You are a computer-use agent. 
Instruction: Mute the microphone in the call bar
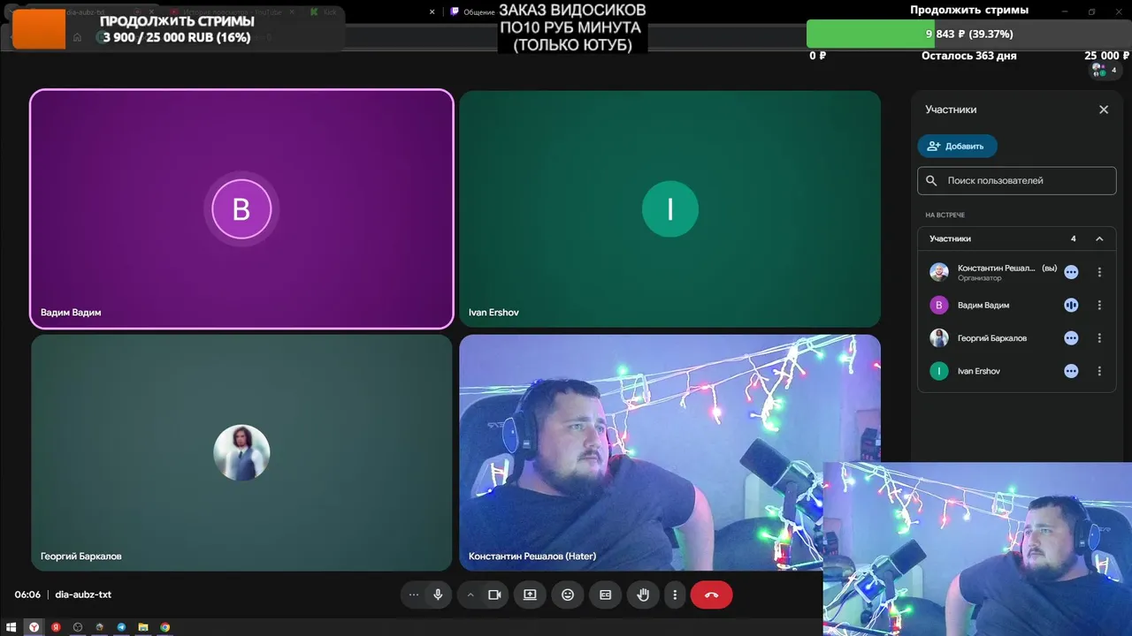[x=438, y=594]
